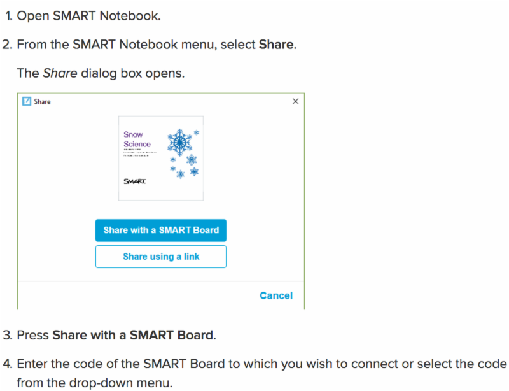Close the Share dialog with the X
The width and height of the screenshot is (509, 391).
[295, 101]
